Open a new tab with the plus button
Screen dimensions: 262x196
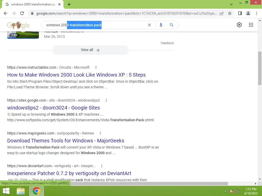(69, 4)
